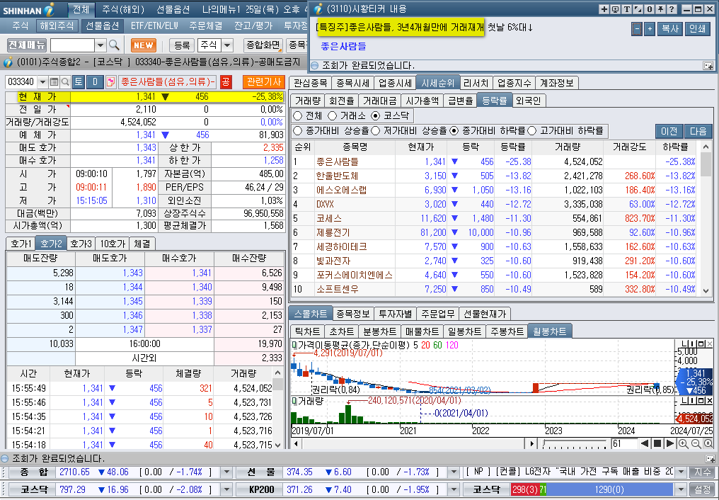This screenshot has width=719, height=500.
Task: Click the chart zoom-in magnifier icon
Action: click(x=683, y=443)
